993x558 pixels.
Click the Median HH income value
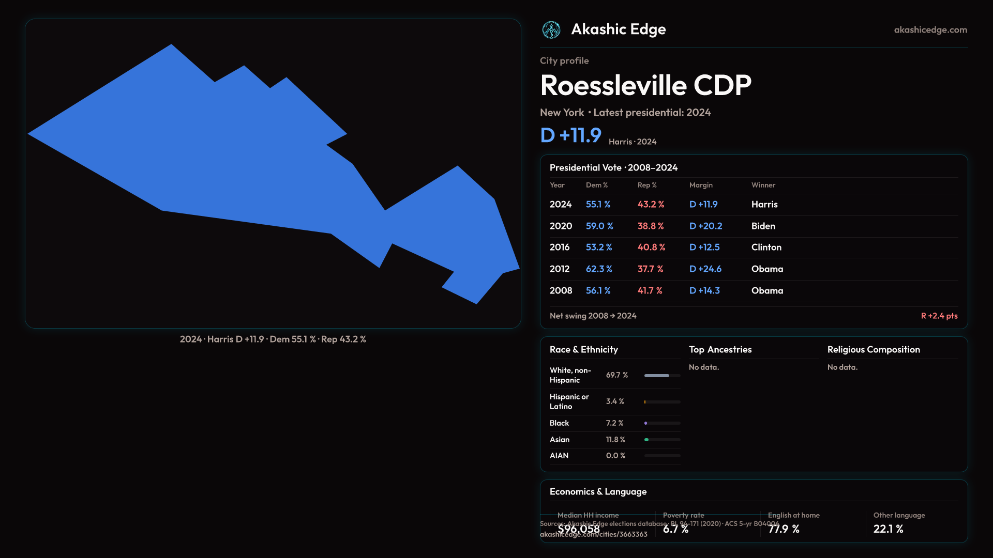579,529
